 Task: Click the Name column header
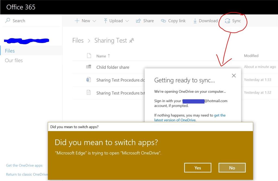[101, 56]
